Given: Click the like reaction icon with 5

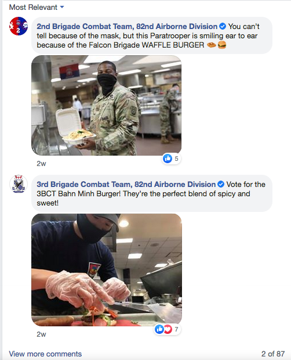Looking at the screenshot, I should click(x=168, y=159).
